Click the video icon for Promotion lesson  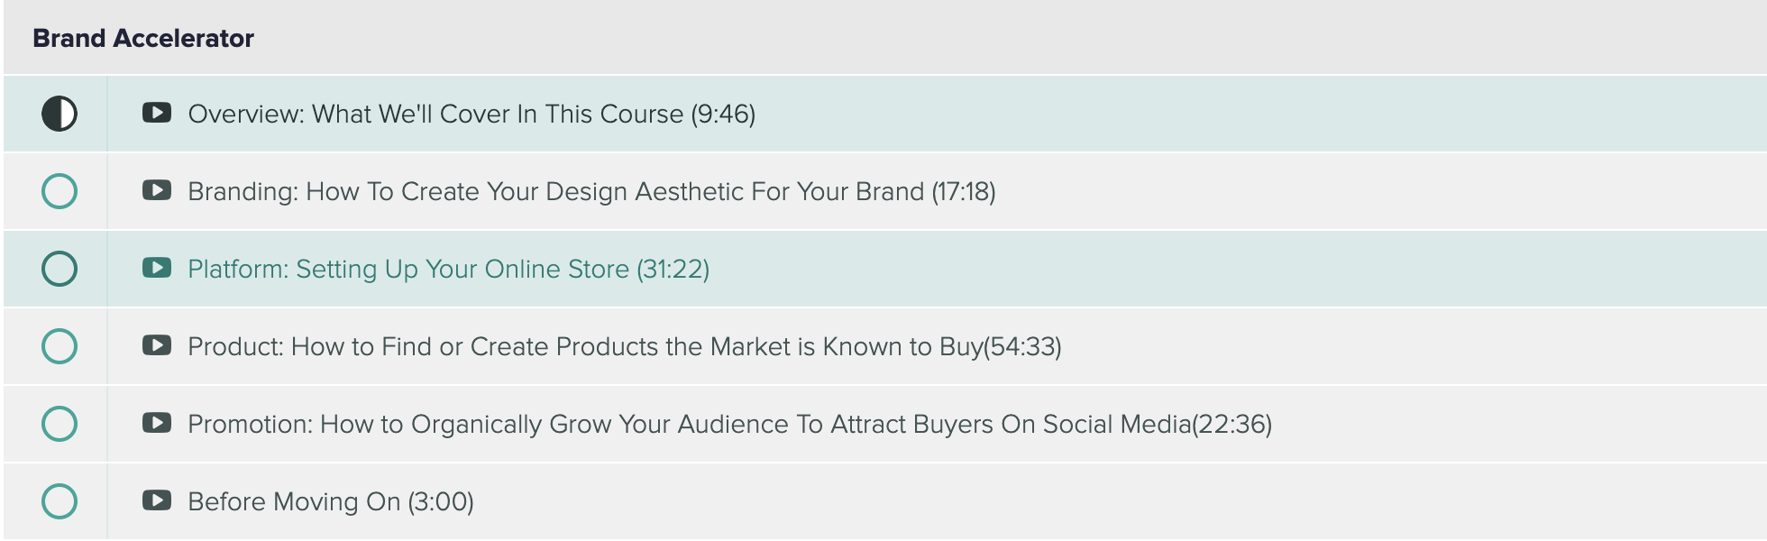157,423
